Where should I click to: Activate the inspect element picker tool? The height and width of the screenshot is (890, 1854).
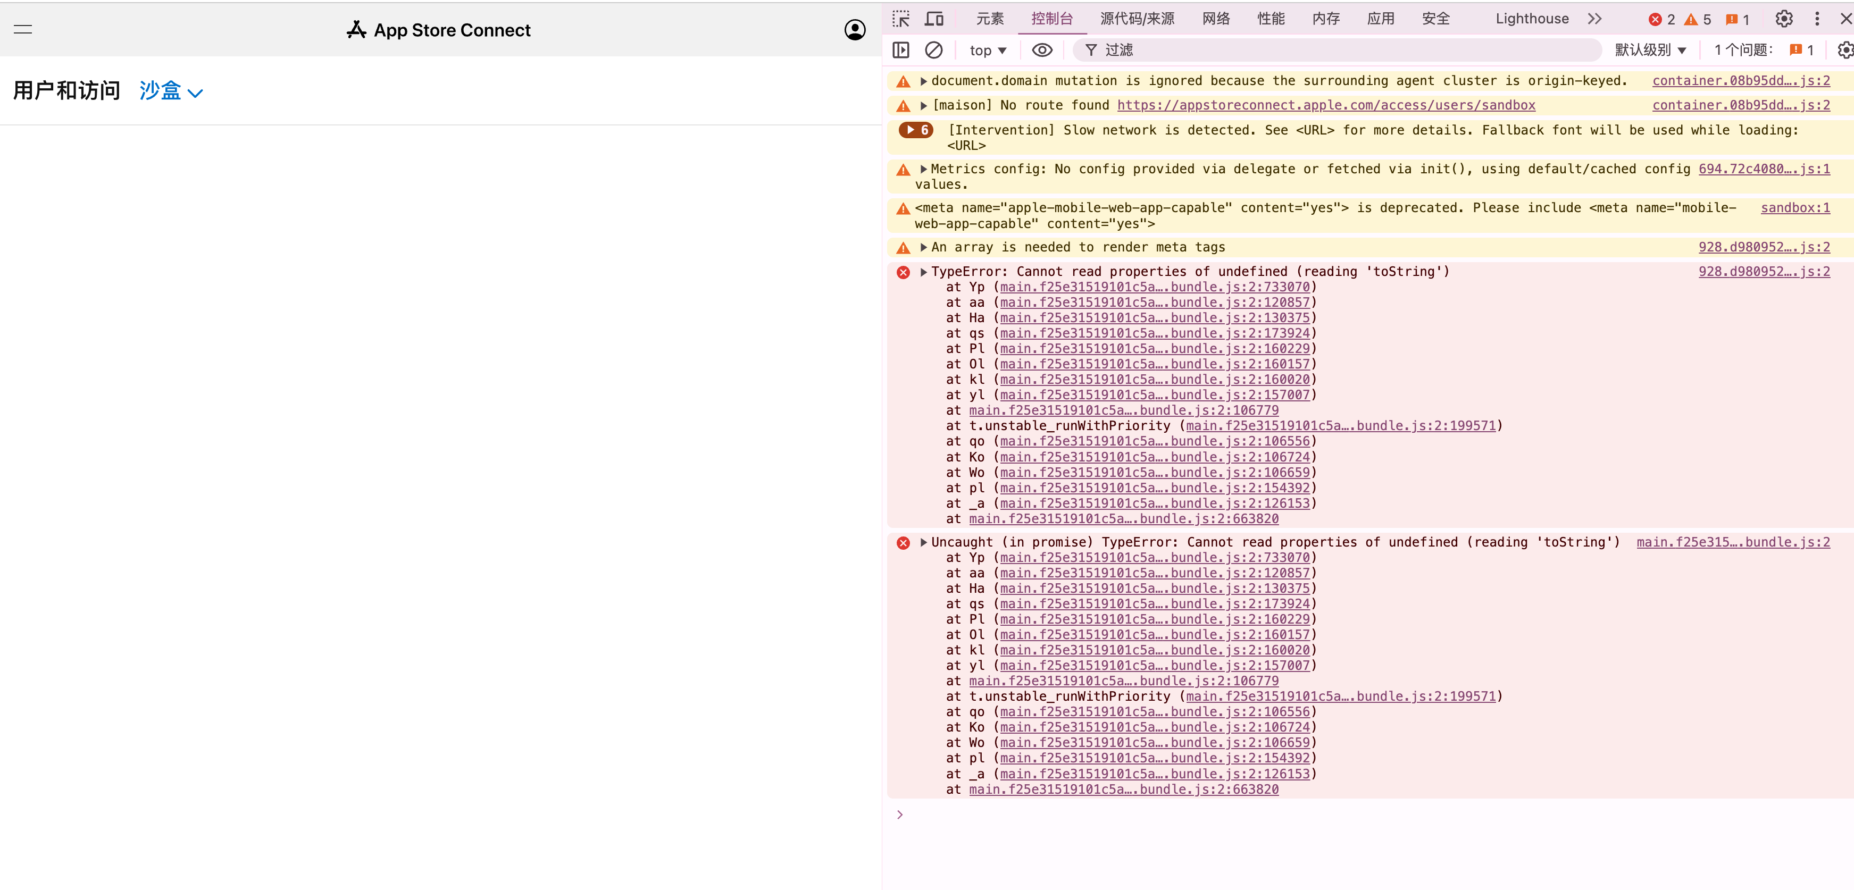click(900, 19)
